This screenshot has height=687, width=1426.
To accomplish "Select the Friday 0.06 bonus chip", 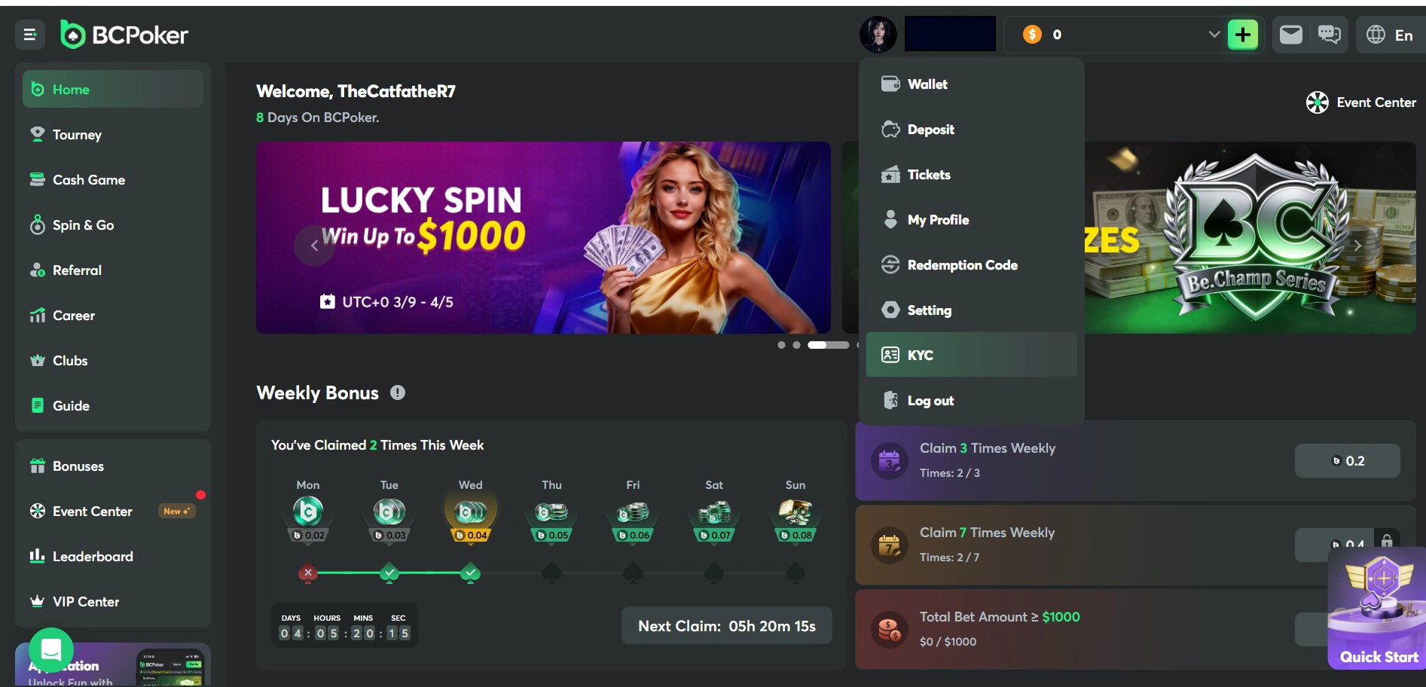I will click(x=633, y=519).
